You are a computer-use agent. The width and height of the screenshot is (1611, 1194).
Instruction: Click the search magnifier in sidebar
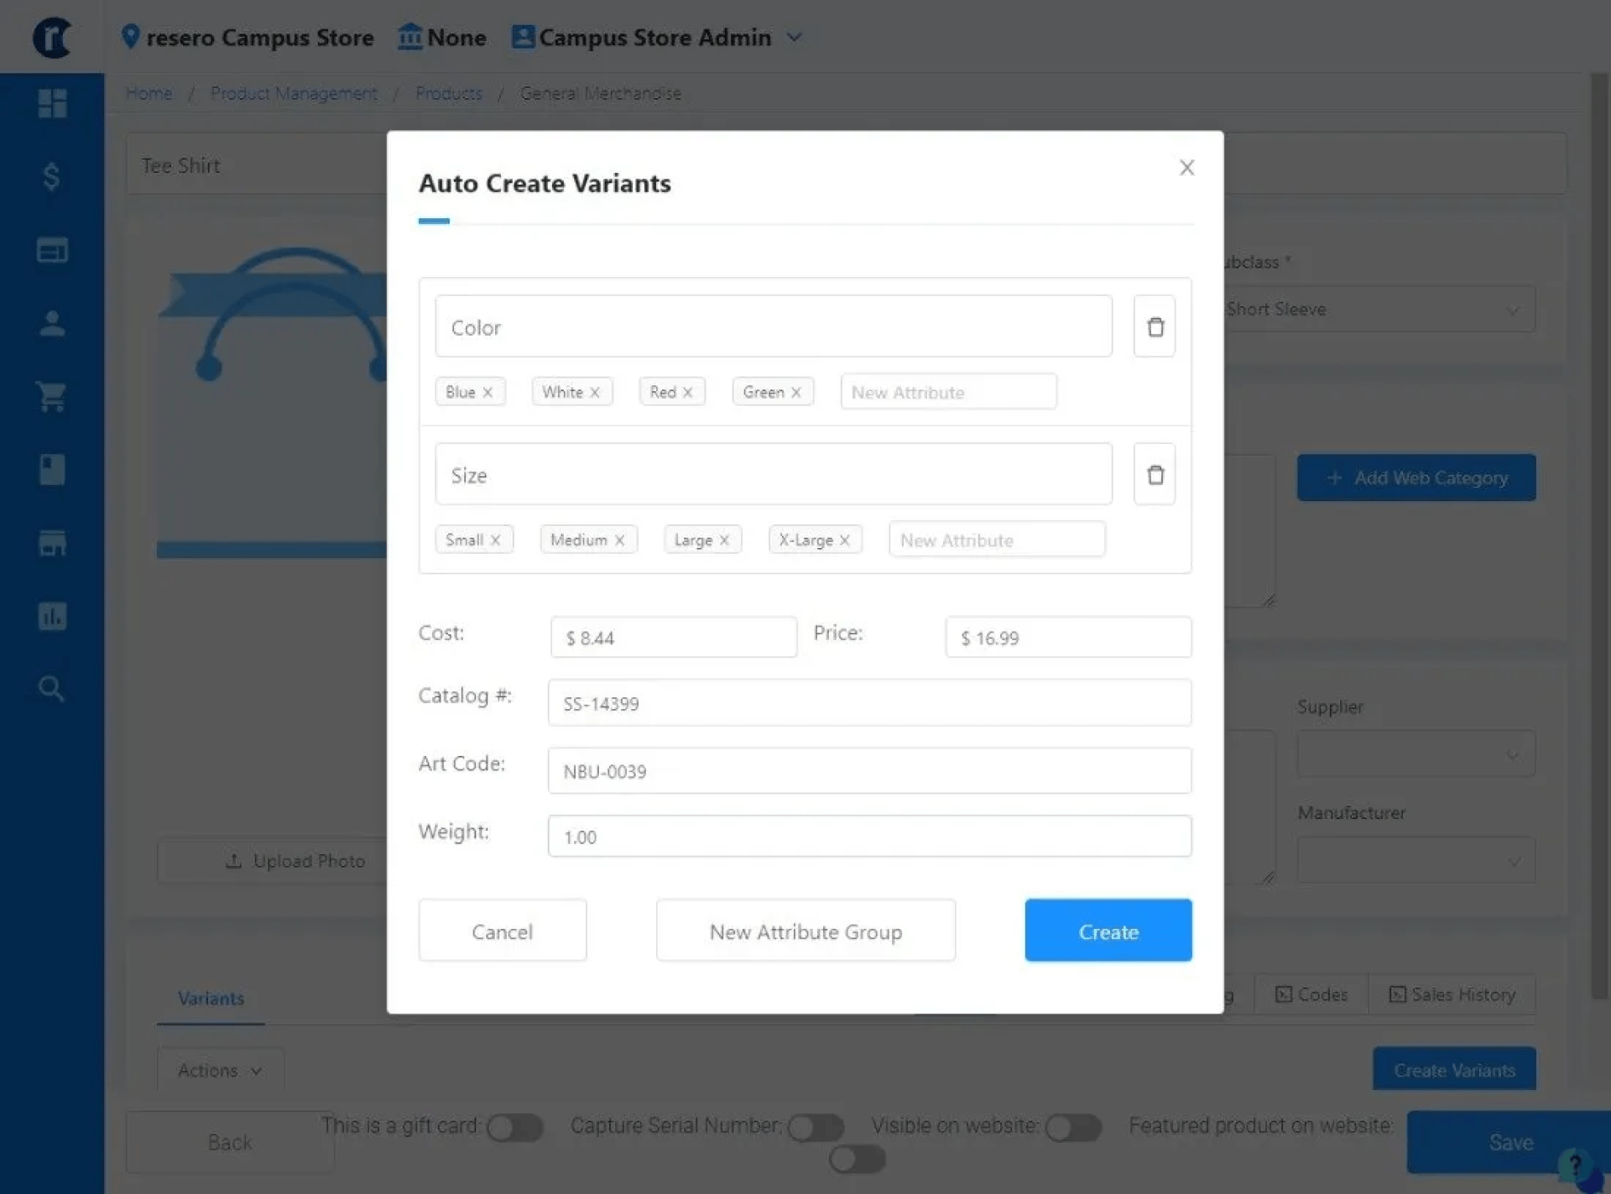coord(52,689)
